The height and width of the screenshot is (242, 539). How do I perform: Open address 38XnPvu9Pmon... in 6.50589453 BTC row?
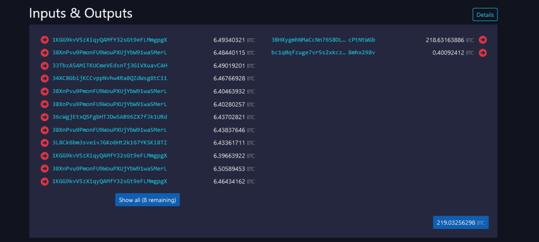[x=109, y=169]
